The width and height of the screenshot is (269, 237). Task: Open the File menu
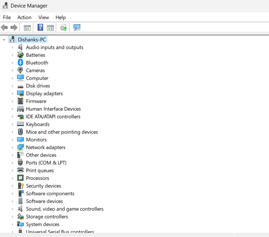(x=7, y=17)
